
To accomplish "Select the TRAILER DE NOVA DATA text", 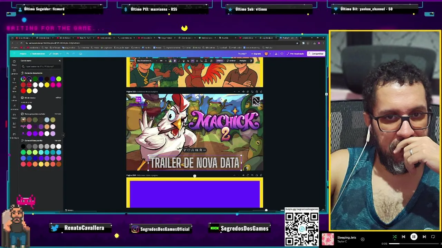I will pos(195,163).
